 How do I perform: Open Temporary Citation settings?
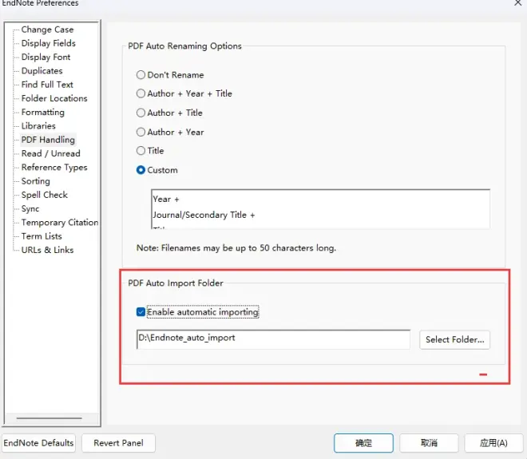(x=60, y=223)
